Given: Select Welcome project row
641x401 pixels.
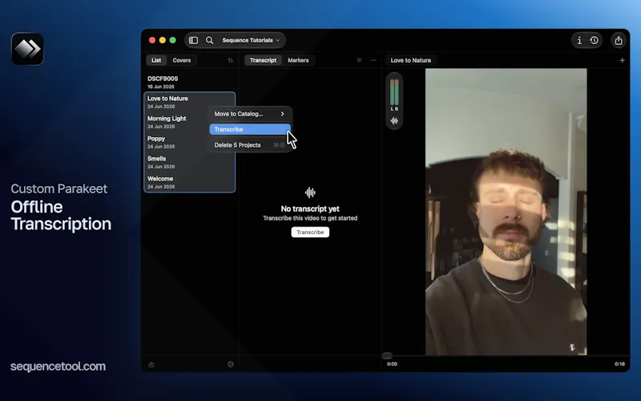Looking at the screenshot, I should coord(190,182).
